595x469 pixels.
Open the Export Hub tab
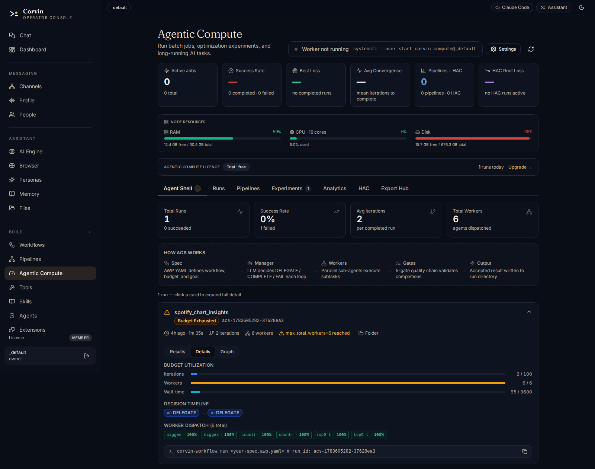point(395,188)
